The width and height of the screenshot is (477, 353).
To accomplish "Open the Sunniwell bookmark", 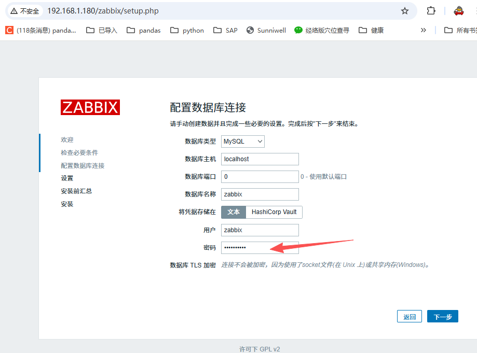I will tap(266, 31).
